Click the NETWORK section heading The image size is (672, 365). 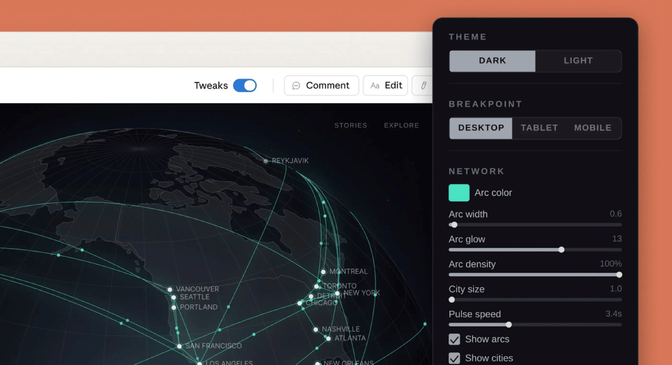click(x=476, y=171)
